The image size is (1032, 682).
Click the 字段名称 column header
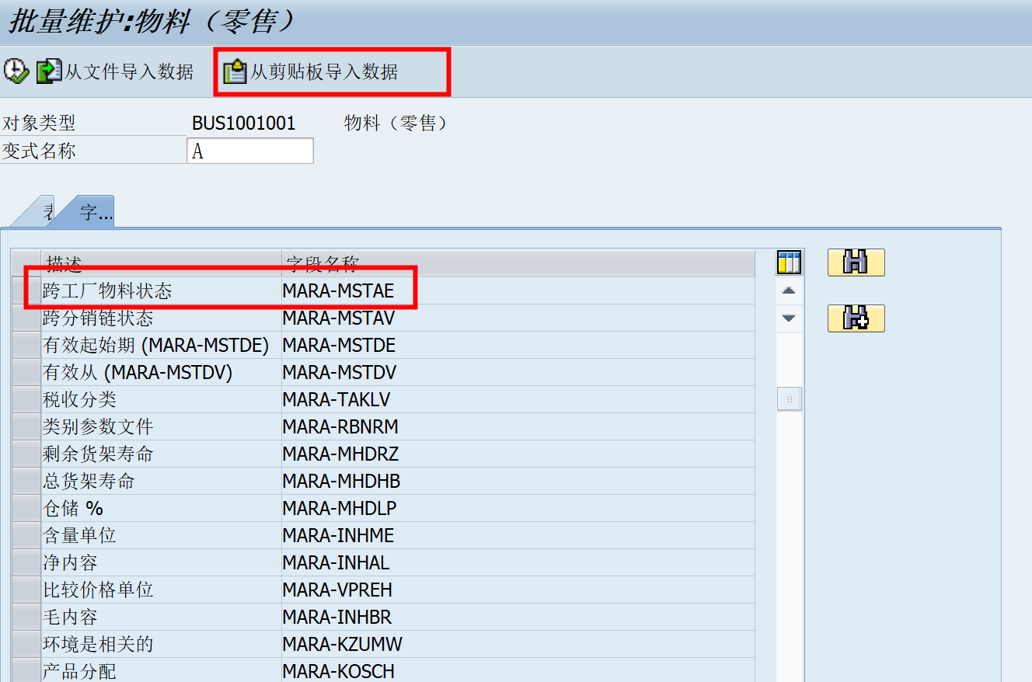coord(518,263)
